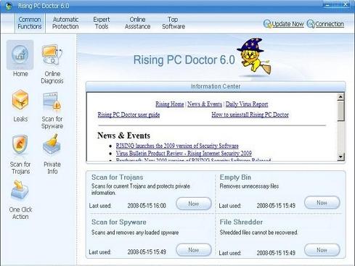Minimize the Rising PC Doctor window
Screen dimensions: 355x266
pyautogui.click(x=327, y=4)
